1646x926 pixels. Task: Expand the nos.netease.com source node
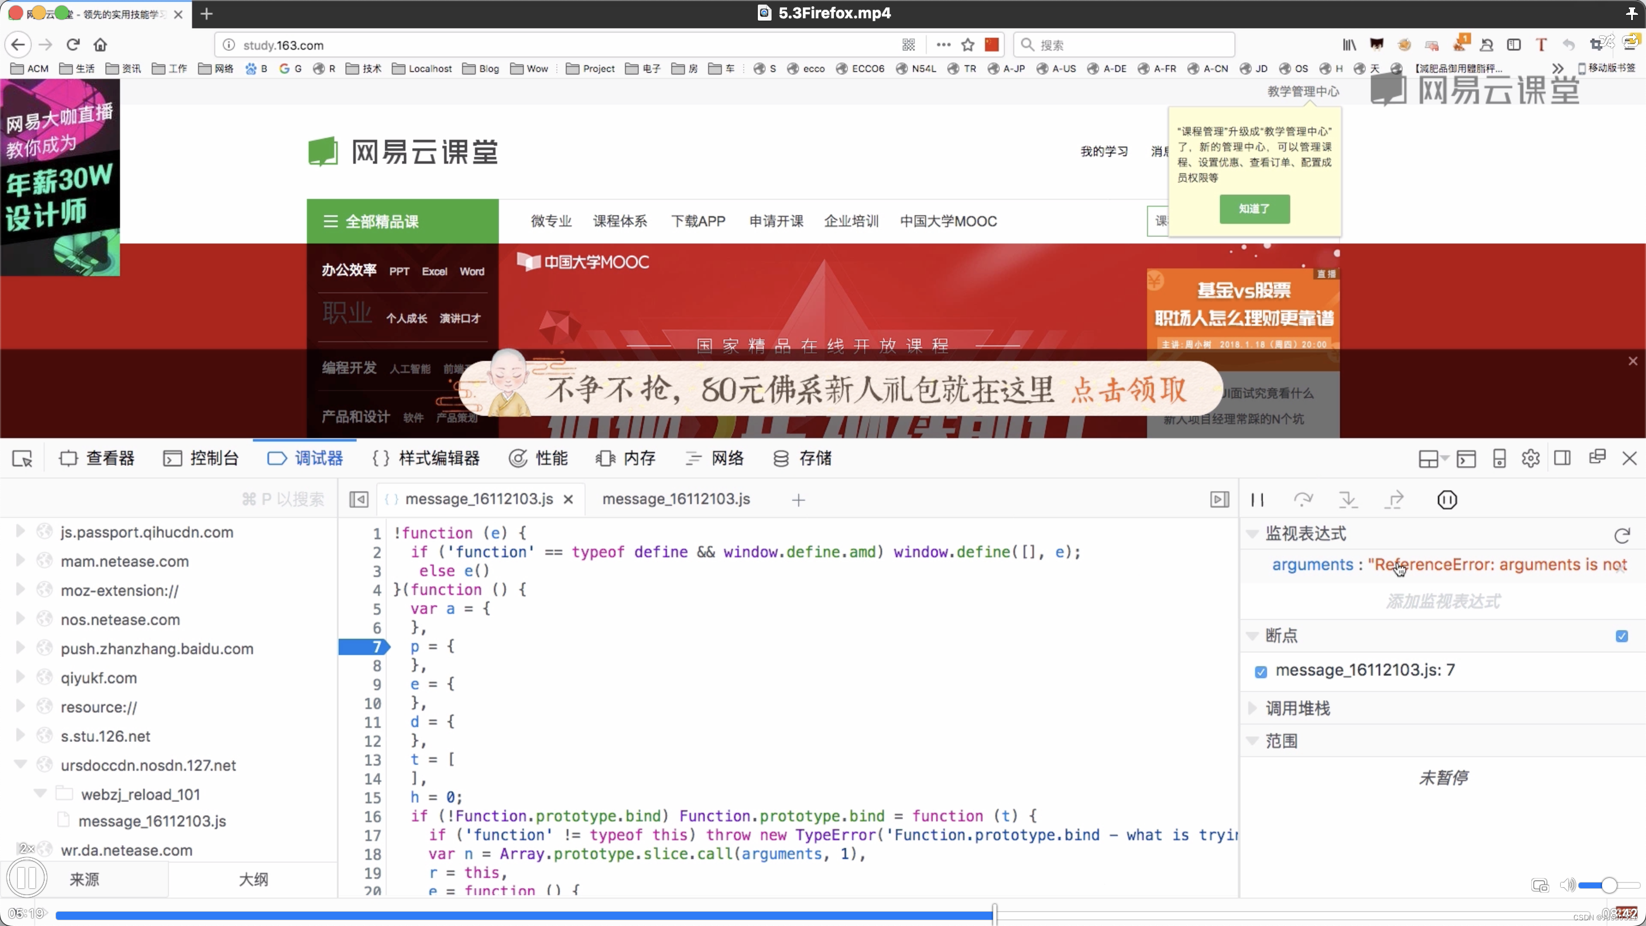pos(20,618)
